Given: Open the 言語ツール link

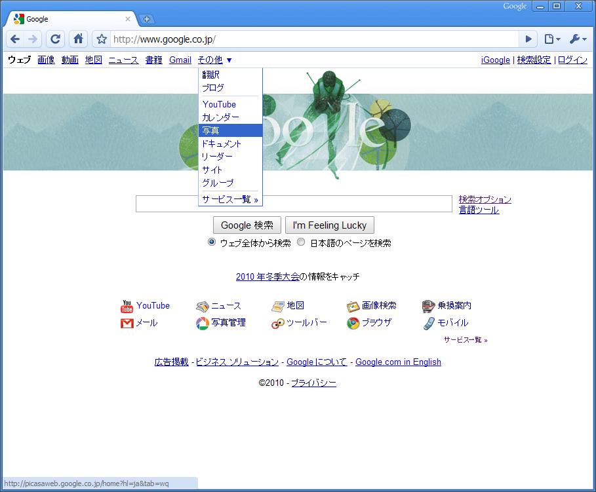Looking at the screenshot, I should pos(479,210).
